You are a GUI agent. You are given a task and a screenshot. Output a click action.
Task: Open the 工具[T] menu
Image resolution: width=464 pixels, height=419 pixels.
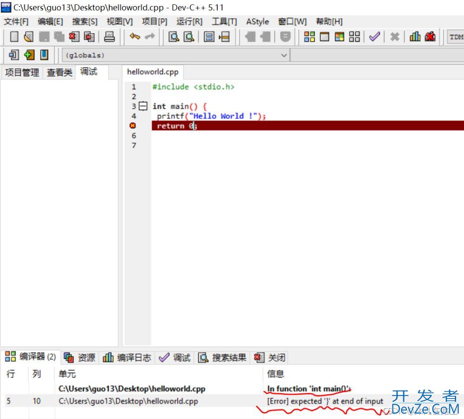(x=224, y=22)
